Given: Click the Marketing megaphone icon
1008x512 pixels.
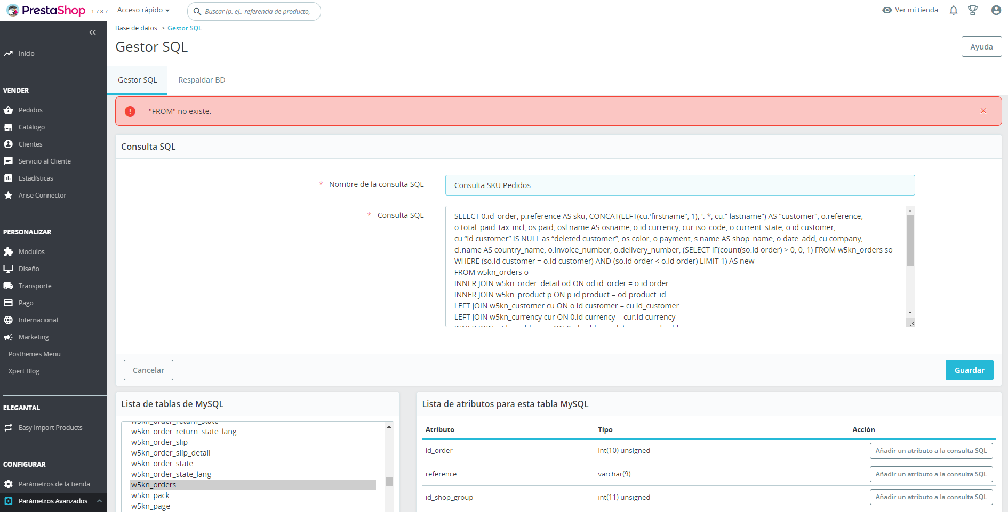Looking at the screenshot, I should (8, 337).
